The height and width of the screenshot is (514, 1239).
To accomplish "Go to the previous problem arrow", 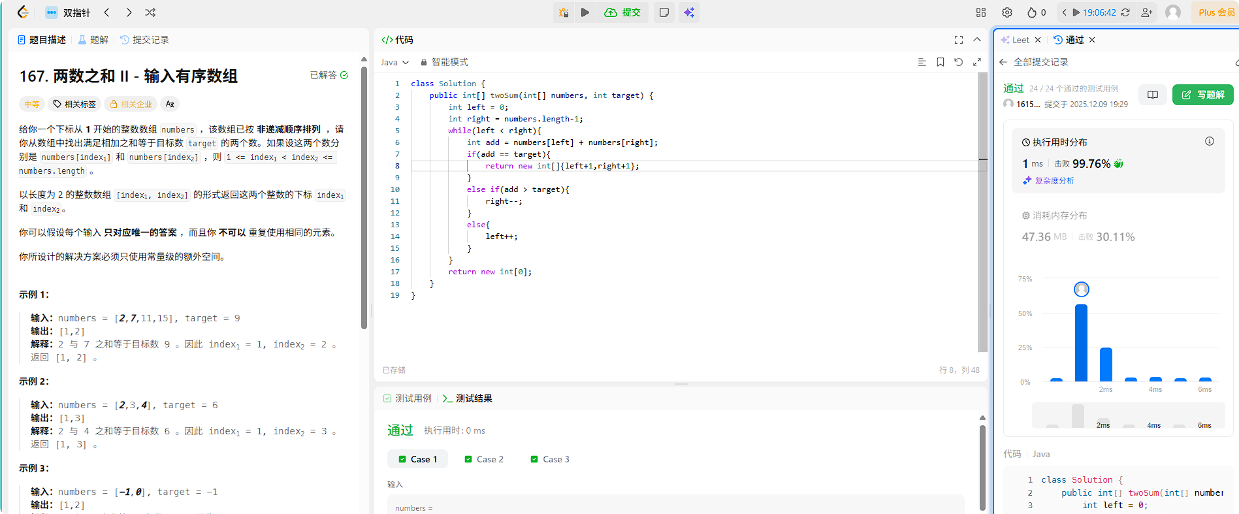I will pyautogui.click(x=107, y=12).
